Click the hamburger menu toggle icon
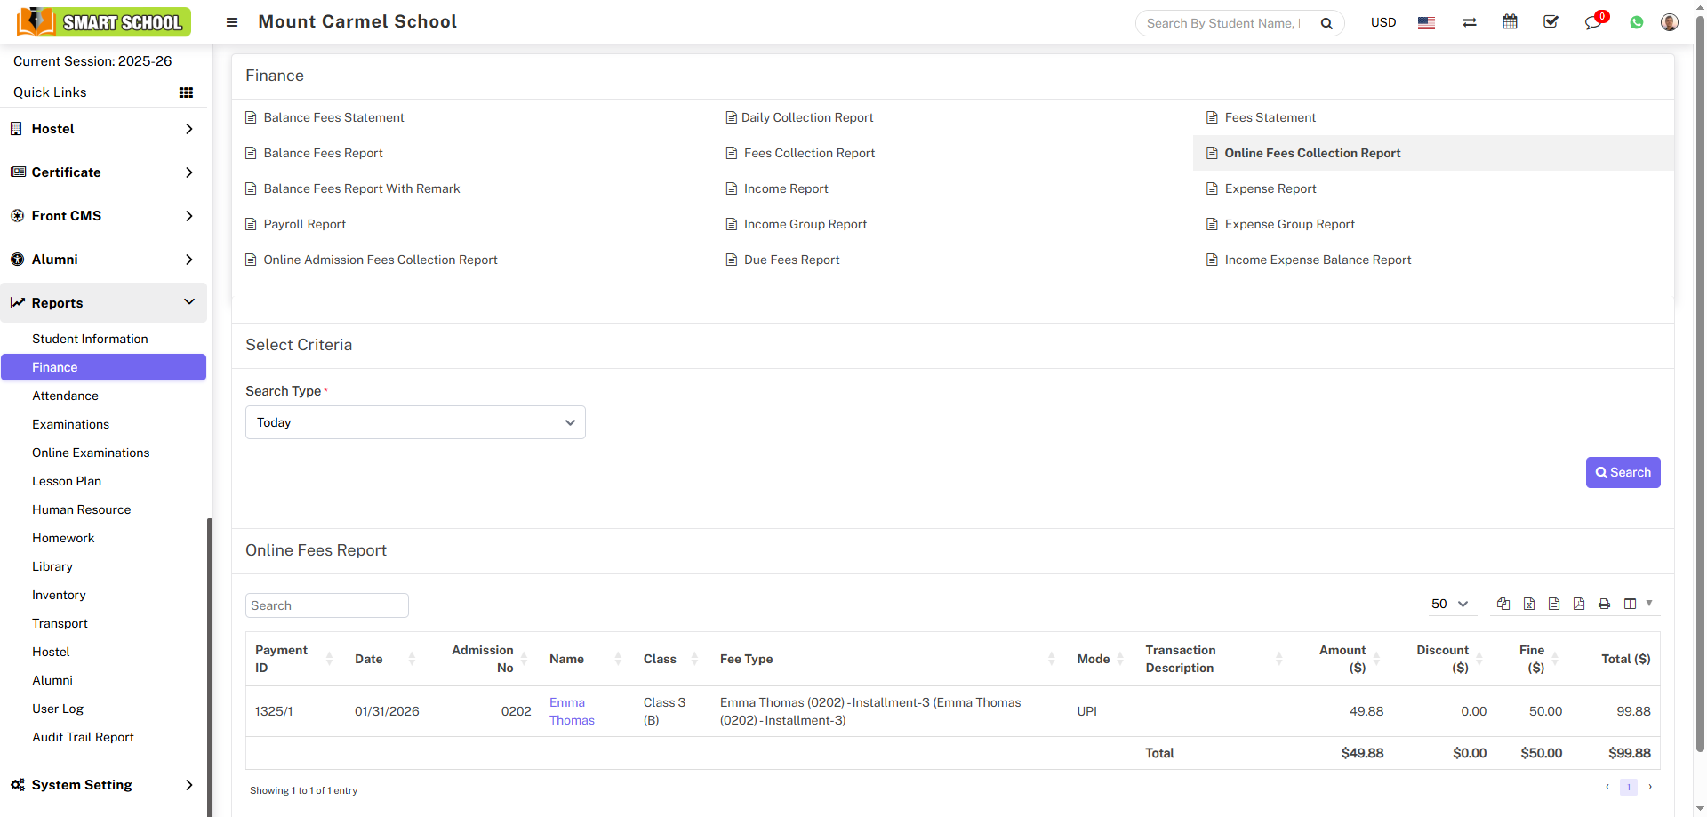The height and width of the screenshot is (817, 1707). click(x=232, y=22)
